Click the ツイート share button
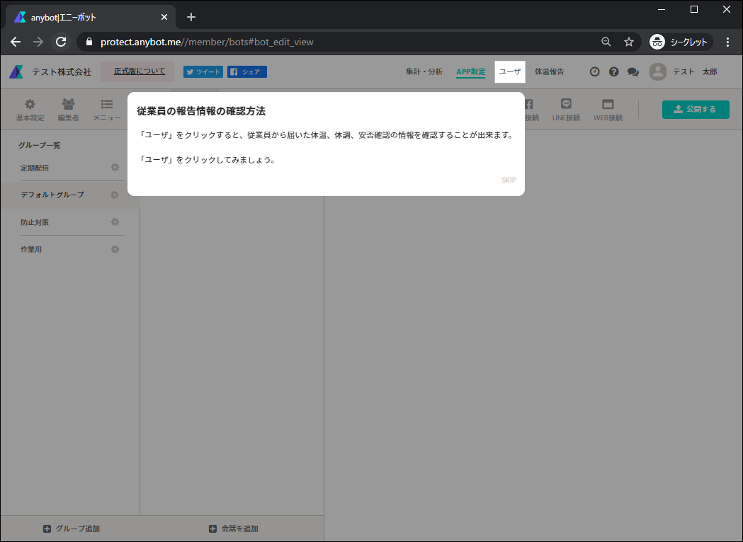Image resolution: width=743 pixels, height=542 pixels. click(x=203, y=71)
